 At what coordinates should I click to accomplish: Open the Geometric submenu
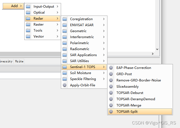[x=84, y=31]
